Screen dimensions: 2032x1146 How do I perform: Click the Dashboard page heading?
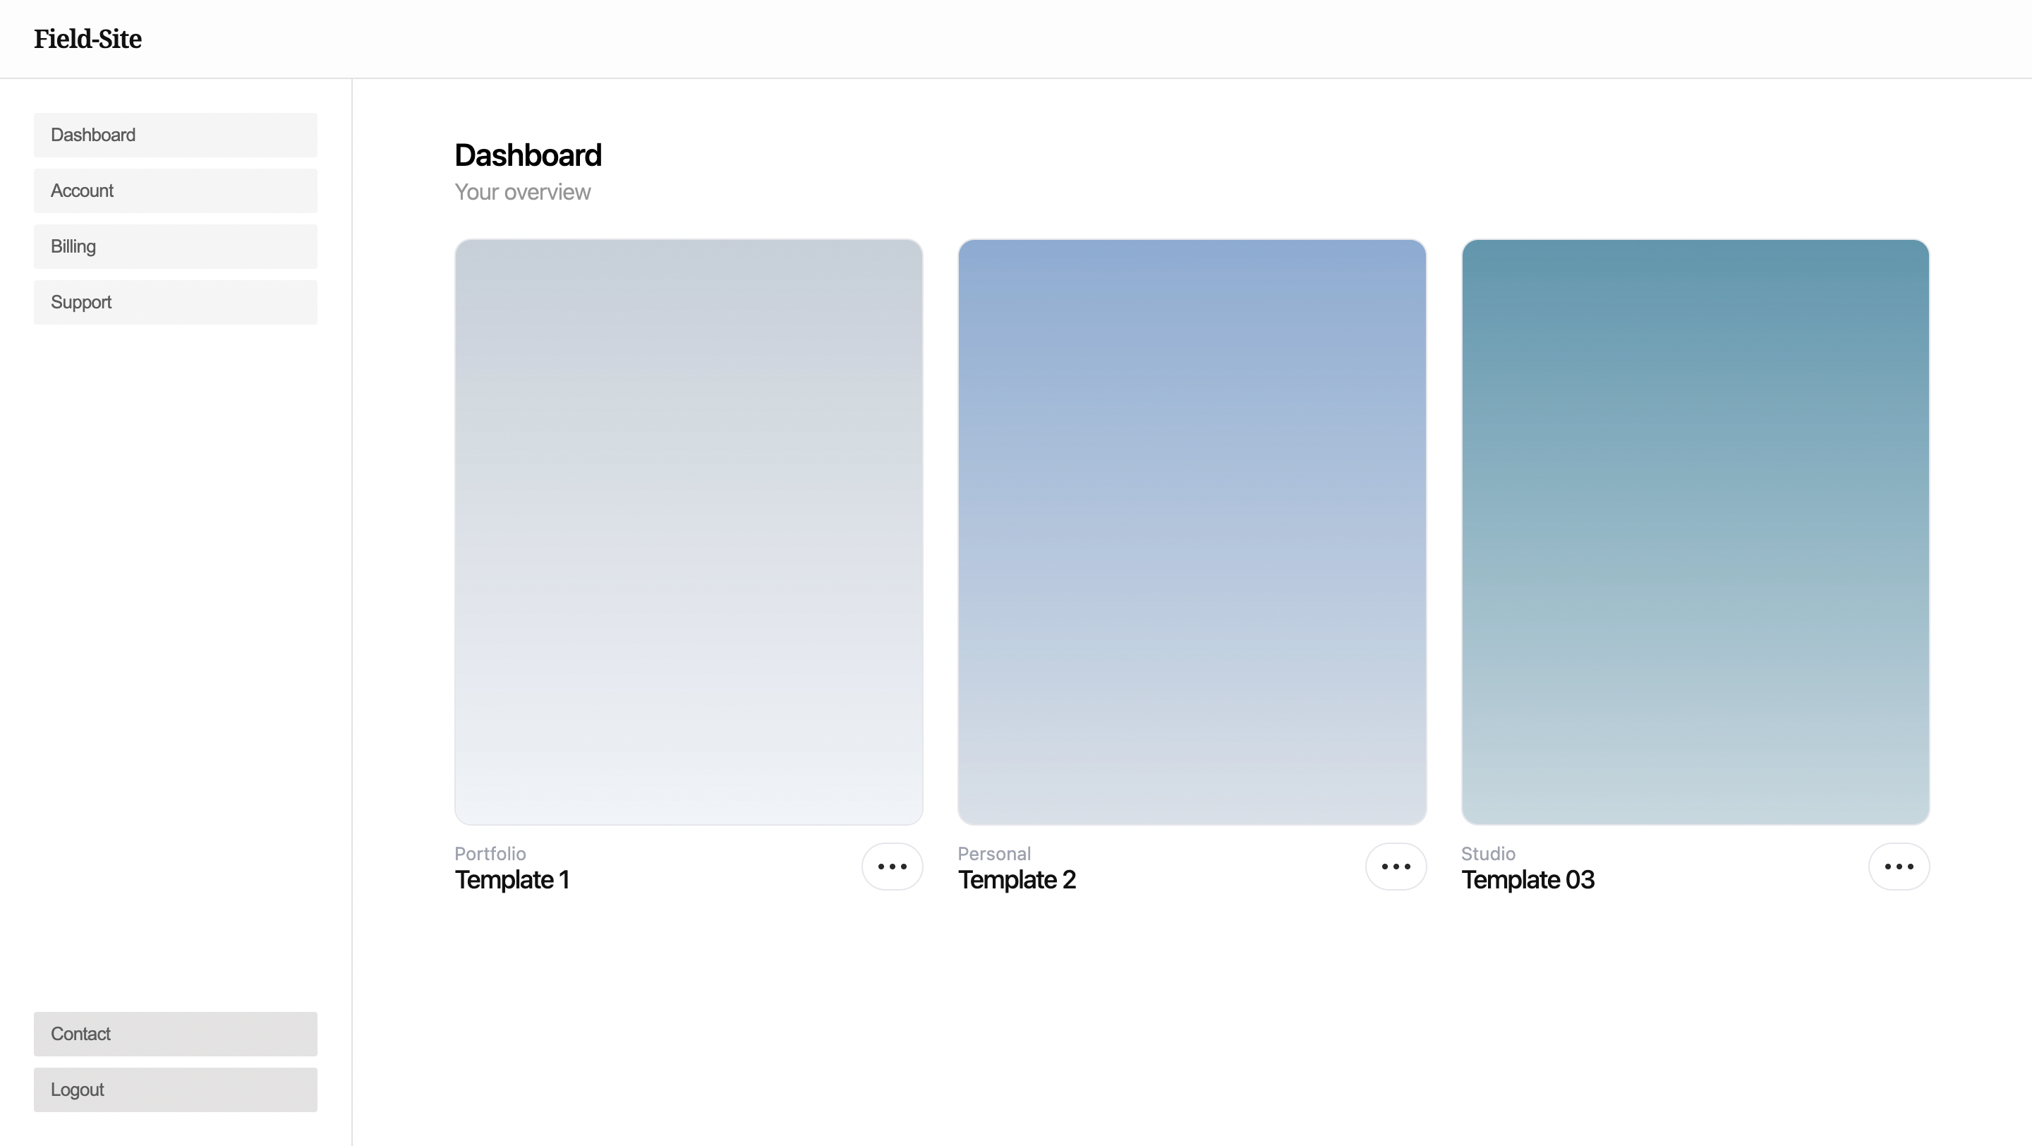click(528, 155)
